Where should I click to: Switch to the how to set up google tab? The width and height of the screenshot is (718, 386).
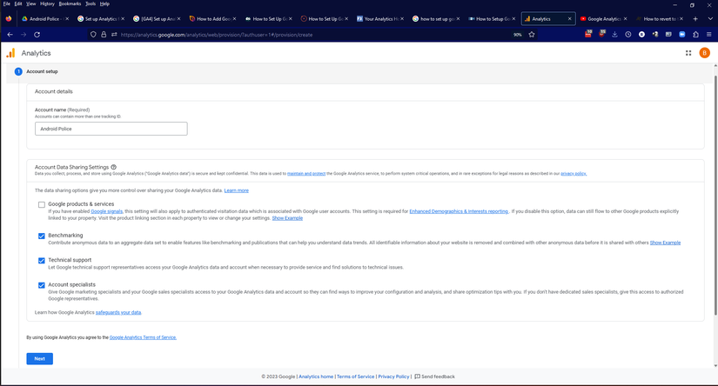click(x=435, y=19)
